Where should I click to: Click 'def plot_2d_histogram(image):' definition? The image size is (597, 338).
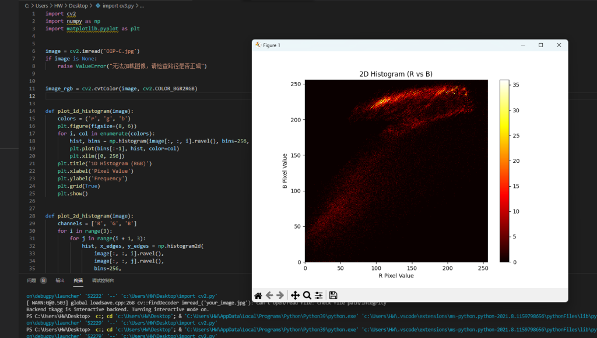pyautogui.click(x=89, y=216)
